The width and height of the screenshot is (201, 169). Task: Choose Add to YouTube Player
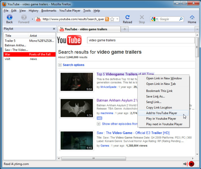[164, 113]
